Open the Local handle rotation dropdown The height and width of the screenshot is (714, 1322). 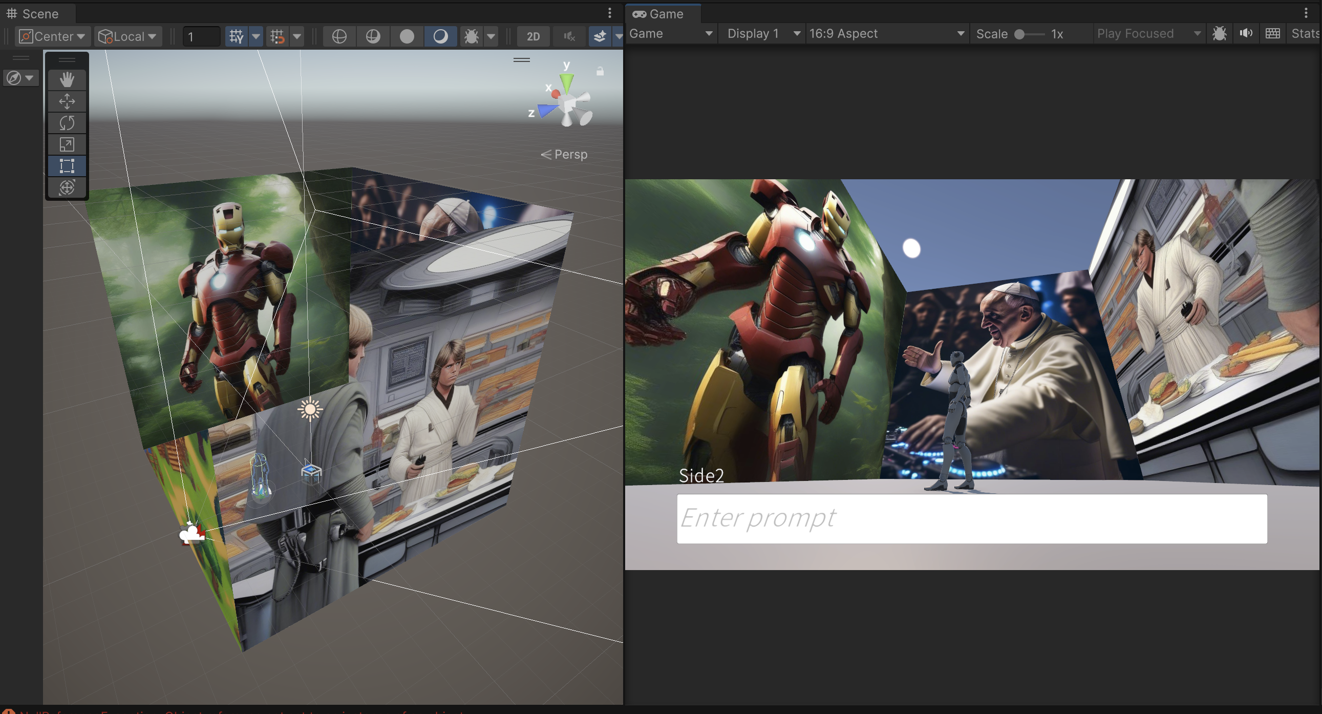[x=128, y=36]
